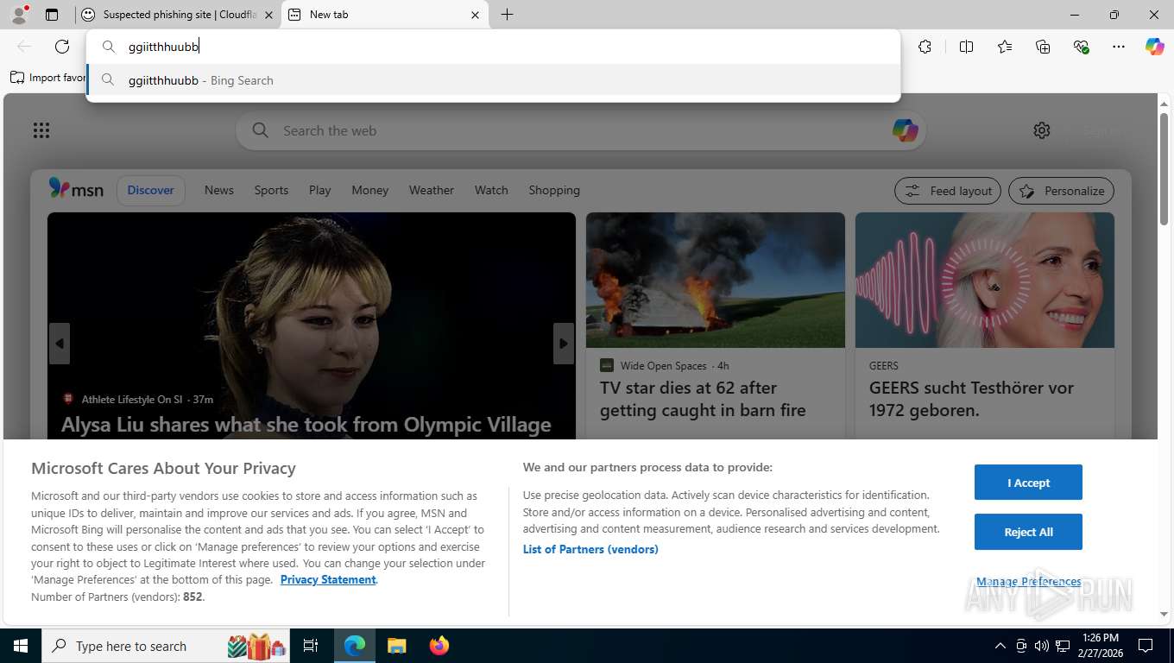The height and width of the screenshot is (663, 1174).
Task: Open the Edge profile icon
Action: pyautogui.click(x=19, y=15)
